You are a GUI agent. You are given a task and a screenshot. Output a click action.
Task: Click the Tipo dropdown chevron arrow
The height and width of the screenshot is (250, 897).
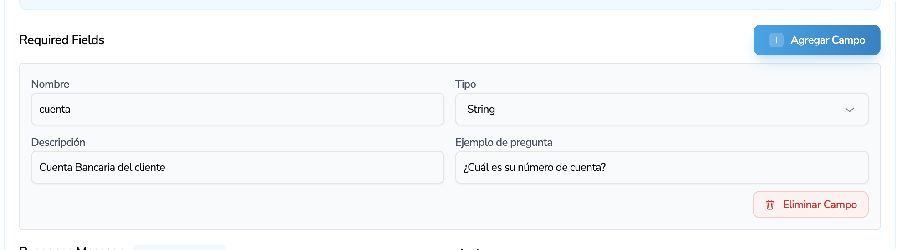point(849,110)
